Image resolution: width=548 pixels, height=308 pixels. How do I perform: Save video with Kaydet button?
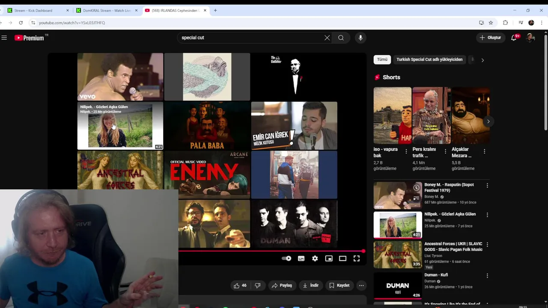pos(339,285)
